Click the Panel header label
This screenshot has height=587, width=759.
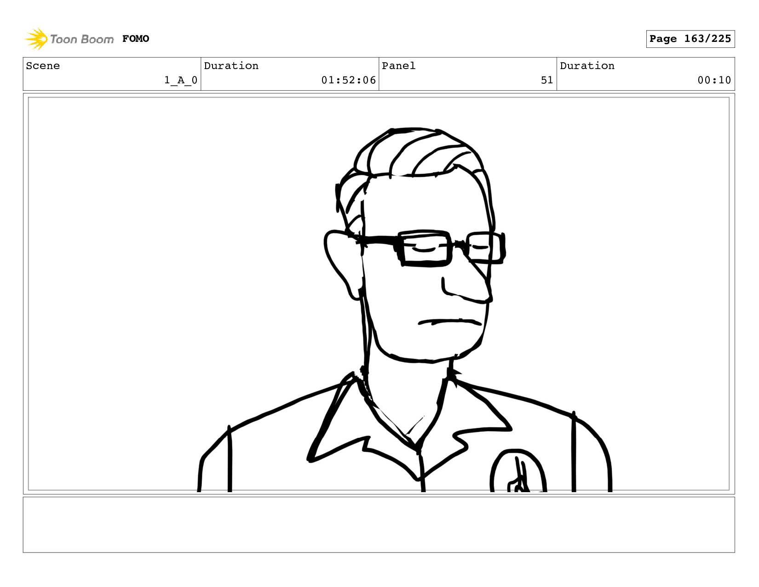(399, 66)
